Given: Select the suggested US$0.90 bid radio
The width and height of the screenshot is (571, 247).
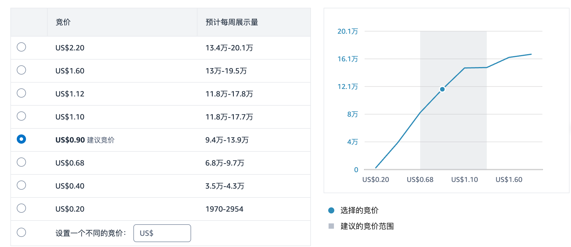Looking at the screenshot, I should pyautogui.click(x=21, y=139).
